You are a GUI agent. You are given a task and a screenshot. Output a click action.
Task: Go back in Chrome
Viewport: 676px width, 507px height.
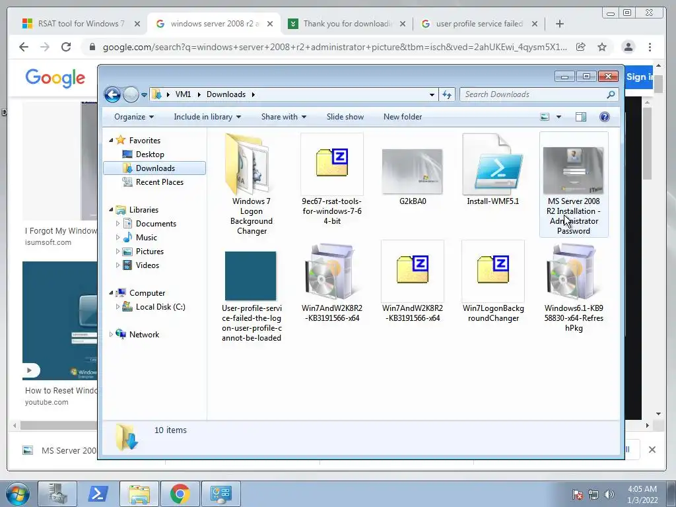24,47
